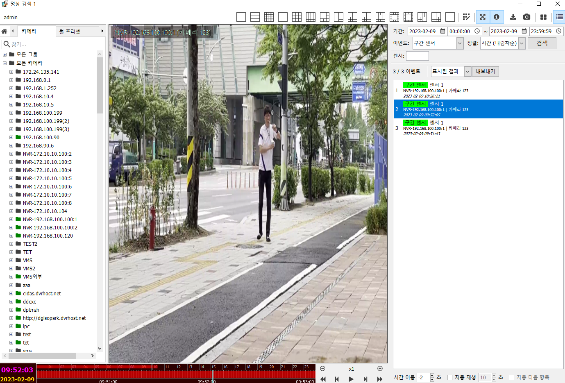Click the snapshot camera icon
The image size is (565, 383).
click(526, 17)
